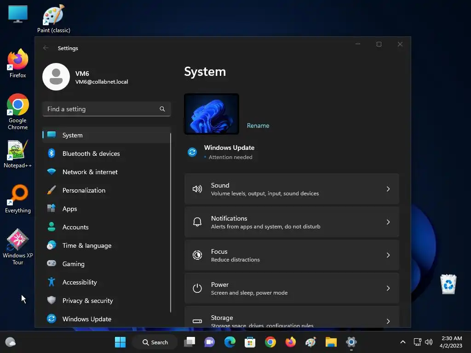Select the Everything desktop shortcut
471x353 pixels.
click(18, 199)
